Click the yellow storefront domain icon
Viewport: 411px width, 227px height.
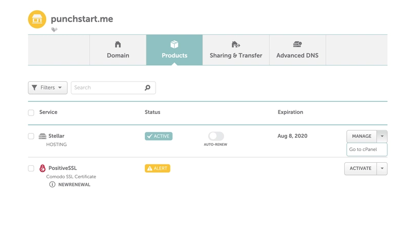[37, 19]
